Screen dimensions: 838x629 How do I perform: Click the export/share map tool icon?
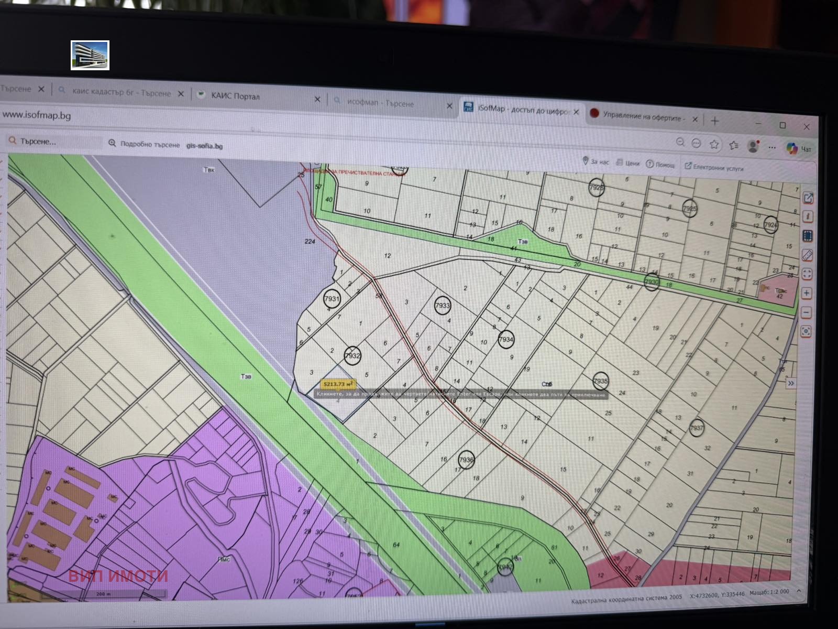click(808, 198)
